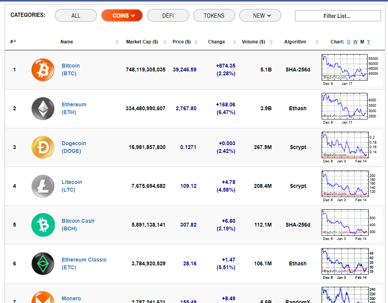
Task: Open the Monero coin link
Action: click(71, 298)
